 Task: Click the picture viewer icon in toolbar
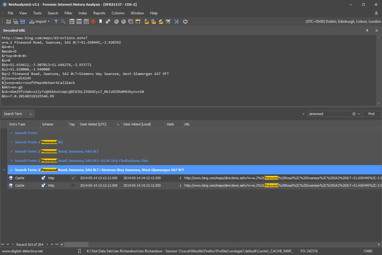(138, 22)
